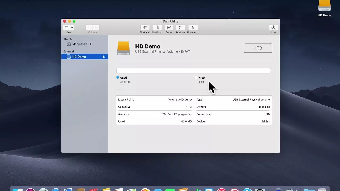The image size is (340, 191).
Task: Add a volume with the plus button
Action: (x=89, y=27)
